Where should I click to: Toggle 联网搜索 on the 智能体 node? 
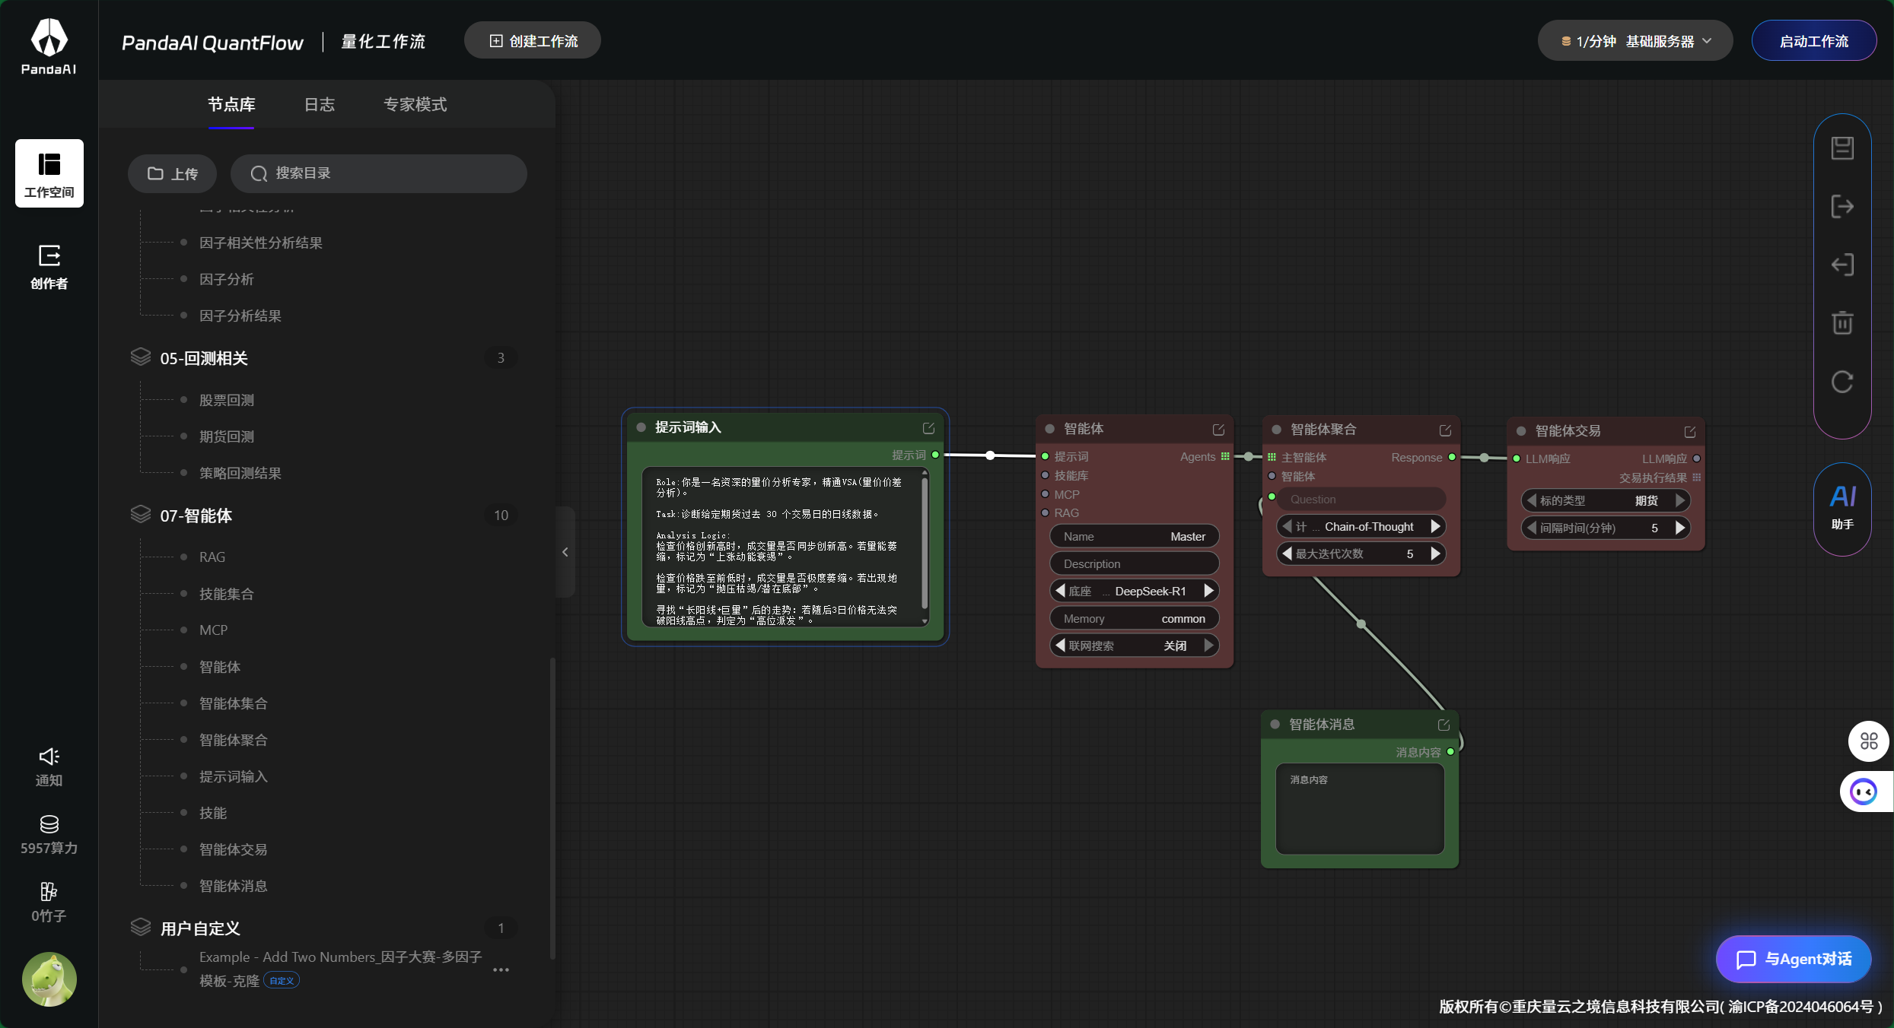point(1133,645)
